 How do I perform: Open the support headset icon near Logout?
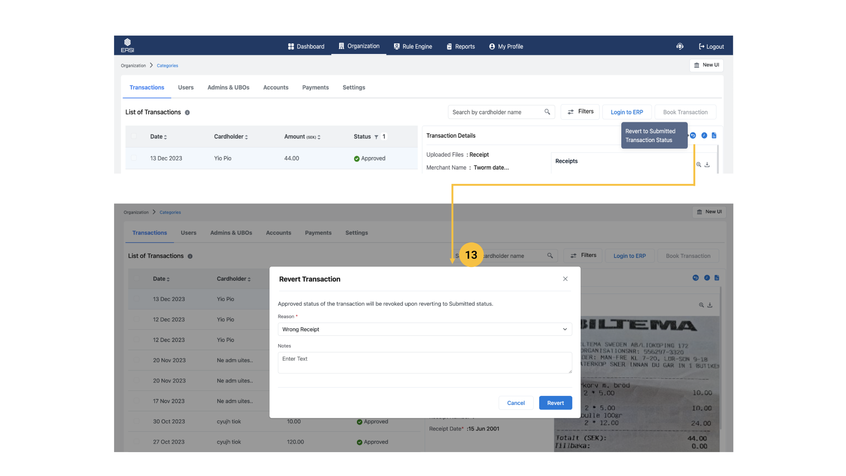[680, 46]
